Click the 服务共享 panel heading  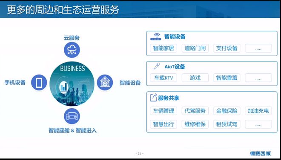coord(169,98)
